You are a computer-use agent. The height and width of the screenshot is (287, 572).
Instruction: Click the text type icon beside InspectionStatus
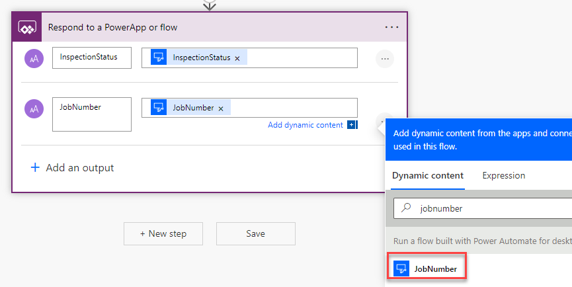[x=34, y=58]
